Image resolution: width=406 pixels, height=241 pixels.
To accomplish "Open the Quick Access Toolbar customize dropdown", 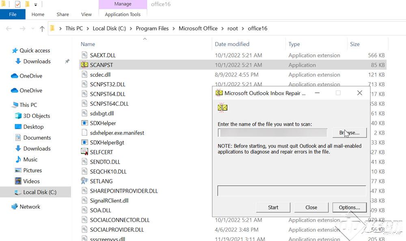I will (35, 4).
